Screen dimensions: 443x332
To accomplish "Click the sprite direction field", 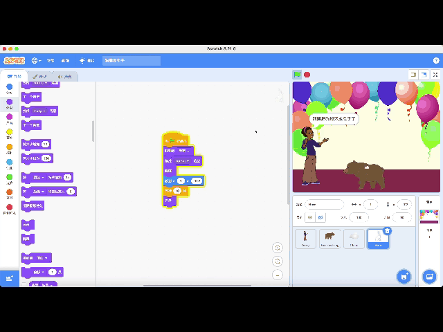I will point(401,217).
